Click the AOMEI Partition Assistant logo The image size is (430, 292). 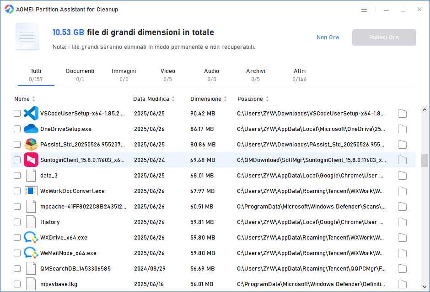click(9, 9)
